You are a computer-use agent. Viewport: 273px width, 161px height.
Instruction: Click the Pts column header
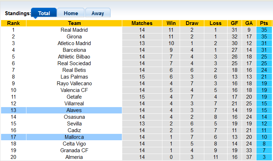(x=264, y=23)
